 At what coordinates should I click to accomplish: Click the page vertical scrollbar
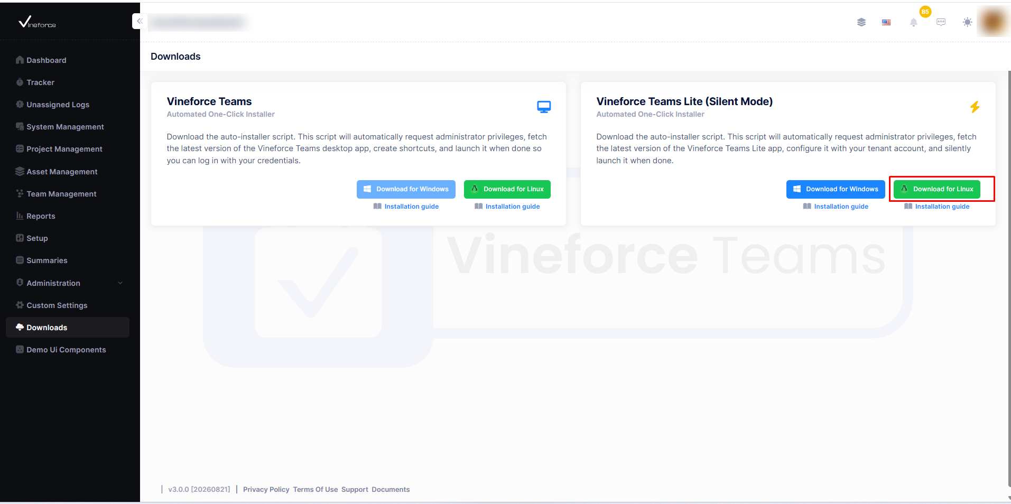[1009, 280]
